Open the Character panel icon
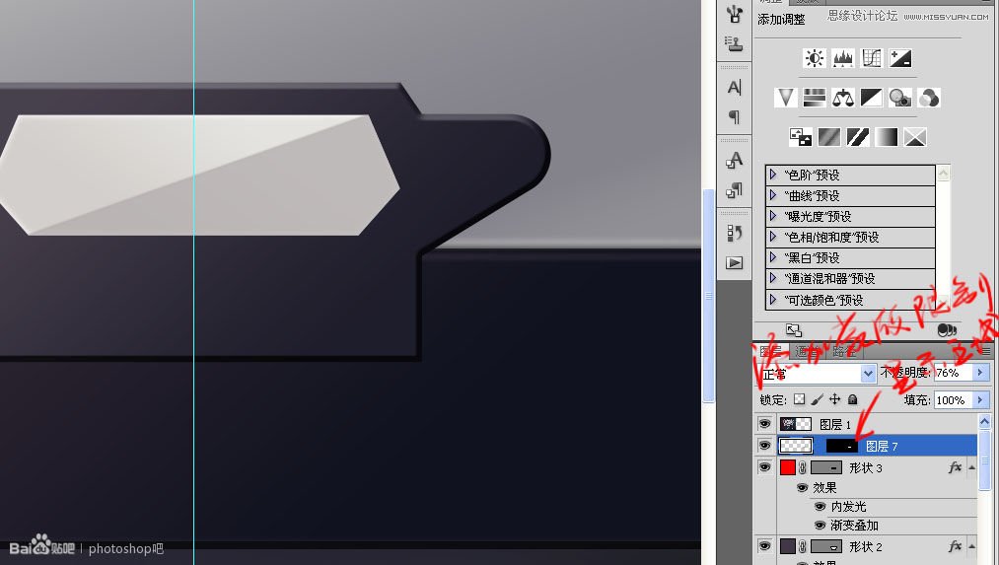The width and height of the screenshot is (999, 565). pos(735,88)
